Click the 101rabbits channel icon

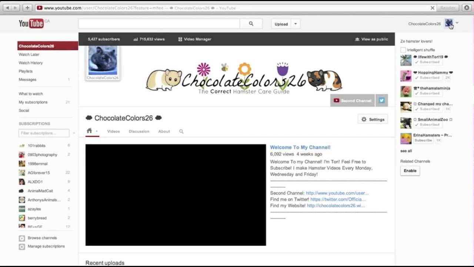22,146
